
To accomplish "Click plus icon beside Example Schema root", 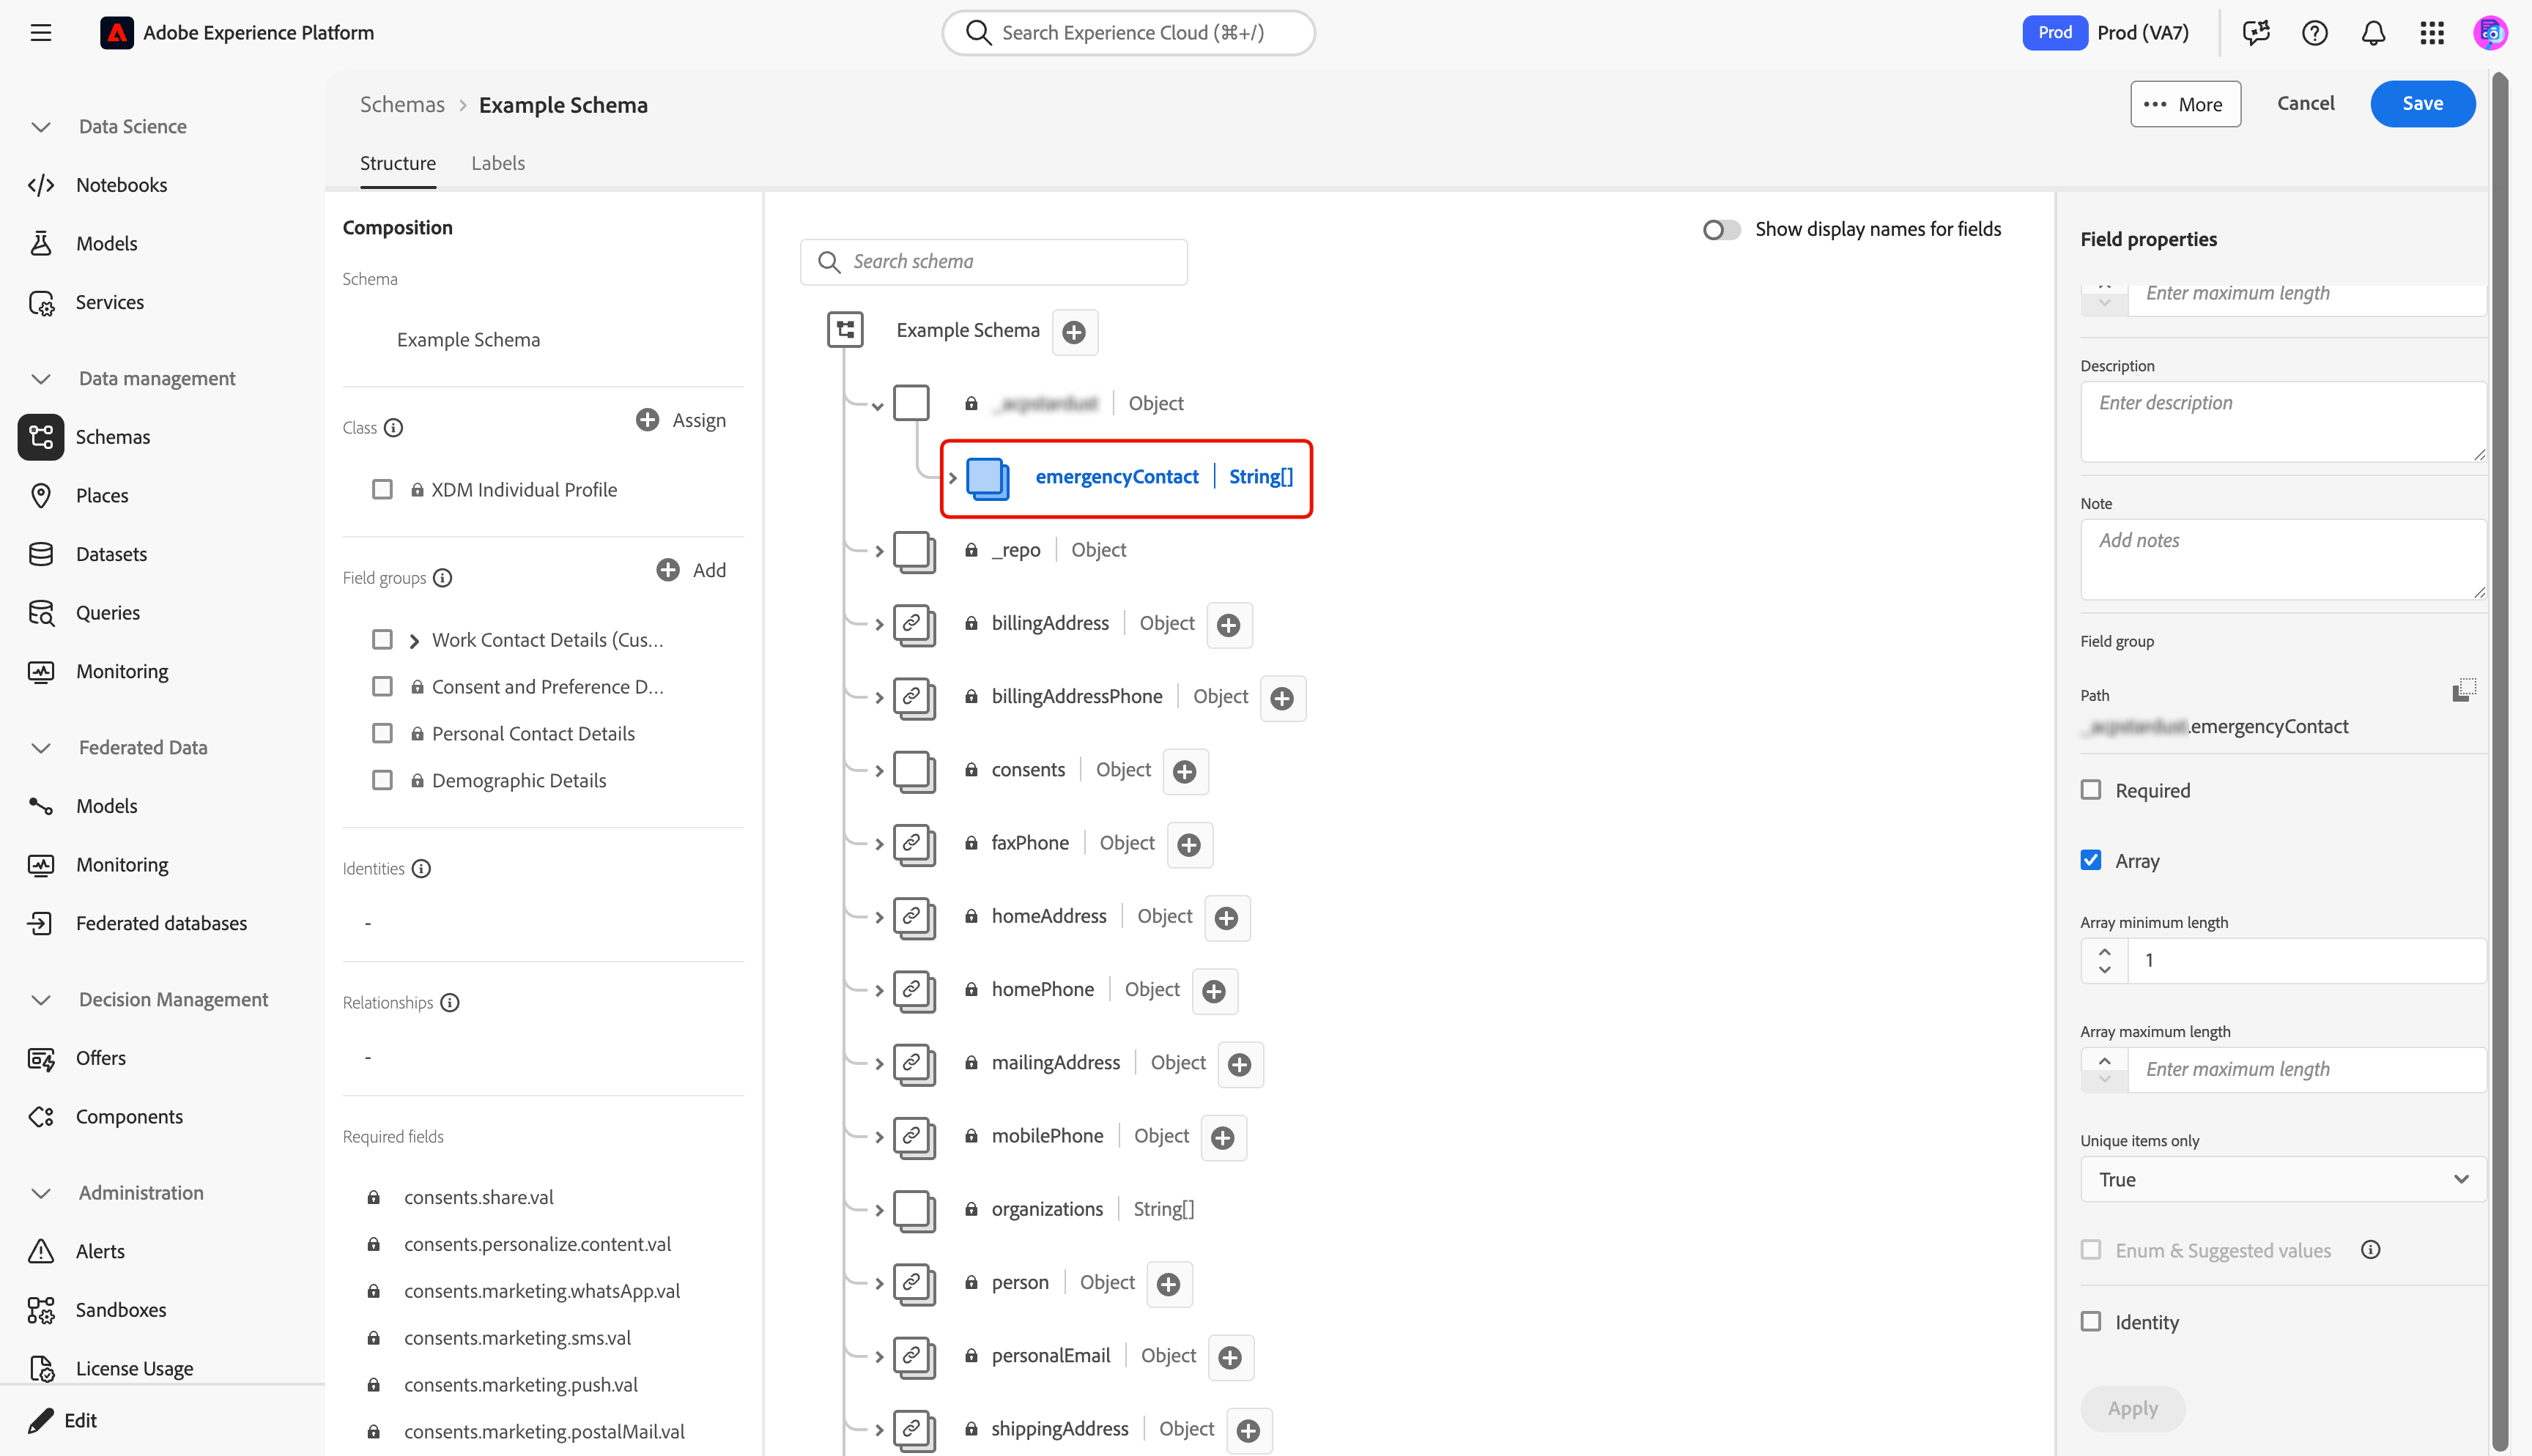I will tap(1074, 332).
